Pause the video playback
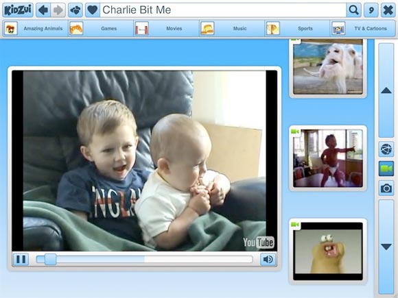Viewport: 398px width, 298px height. [x=21, y=259]
